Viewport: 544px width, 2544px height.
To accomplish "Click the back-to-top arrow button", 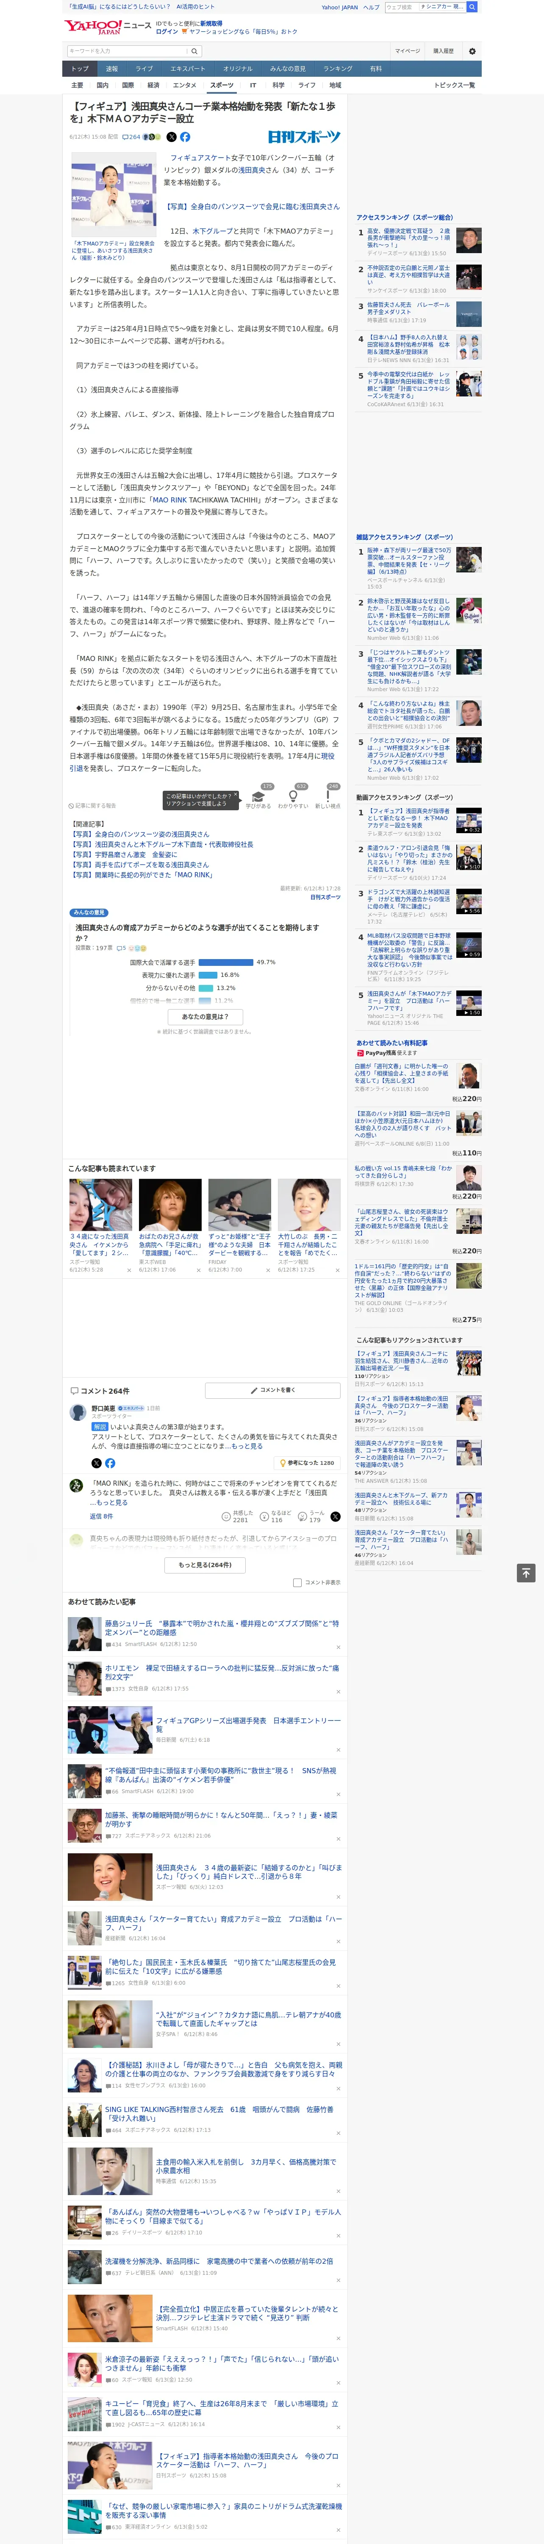I will point(525,1572).
